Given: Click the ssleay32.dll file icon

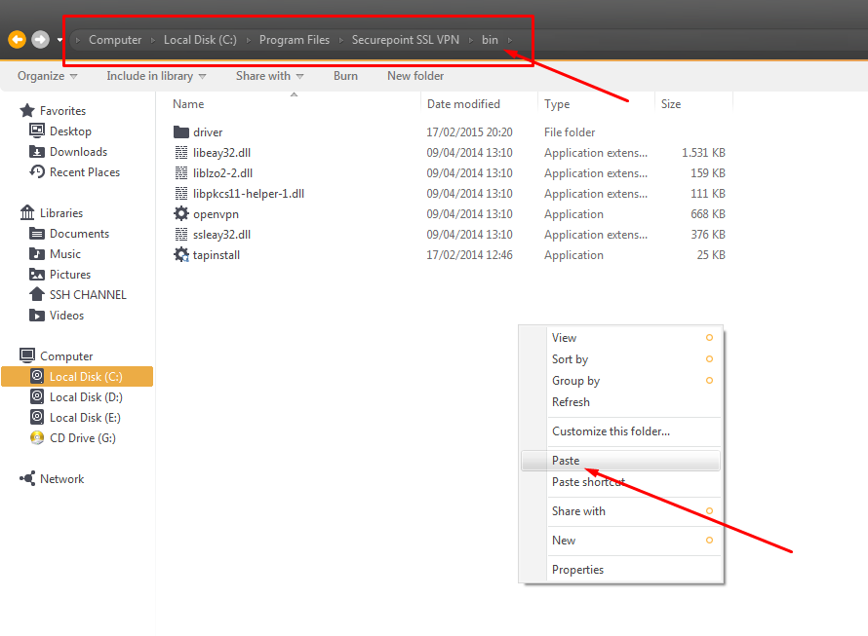Looking at the screenshot, I should coord(181,235).
